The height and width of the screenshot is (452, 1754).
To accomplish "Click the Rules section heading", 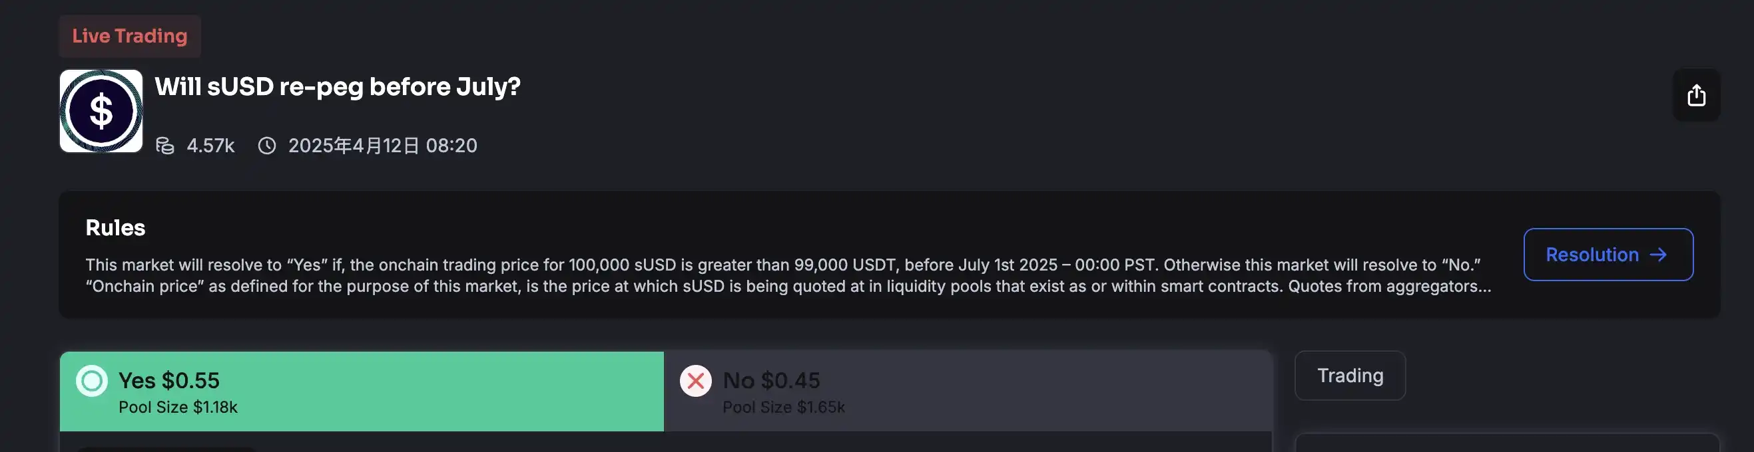I will 115,228.
